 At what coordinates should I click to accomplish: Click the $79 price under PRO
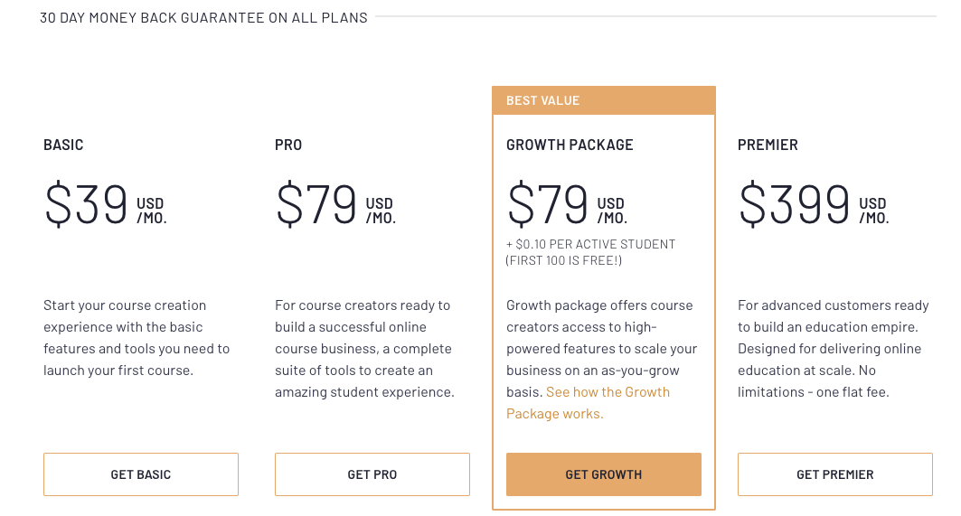[317, 204]
